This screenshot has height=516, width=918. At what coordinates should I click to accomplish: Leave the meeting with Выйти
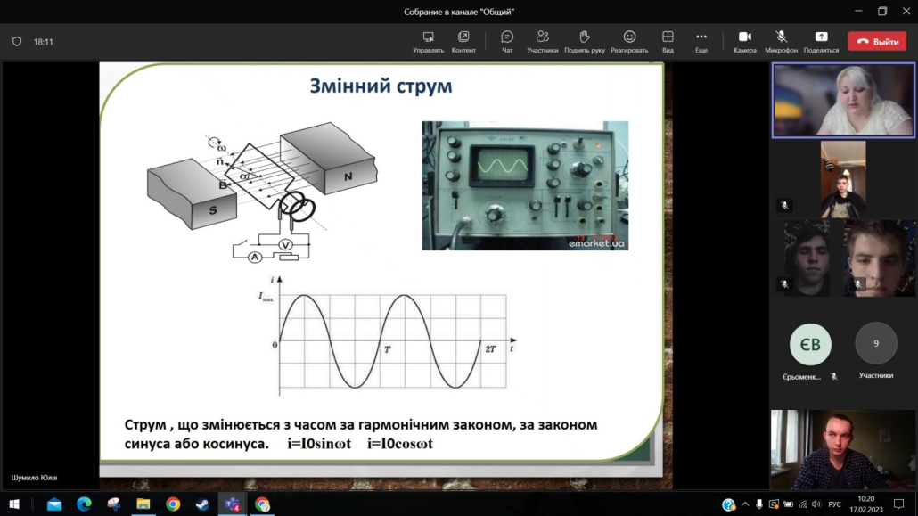[x=876, y=42]
